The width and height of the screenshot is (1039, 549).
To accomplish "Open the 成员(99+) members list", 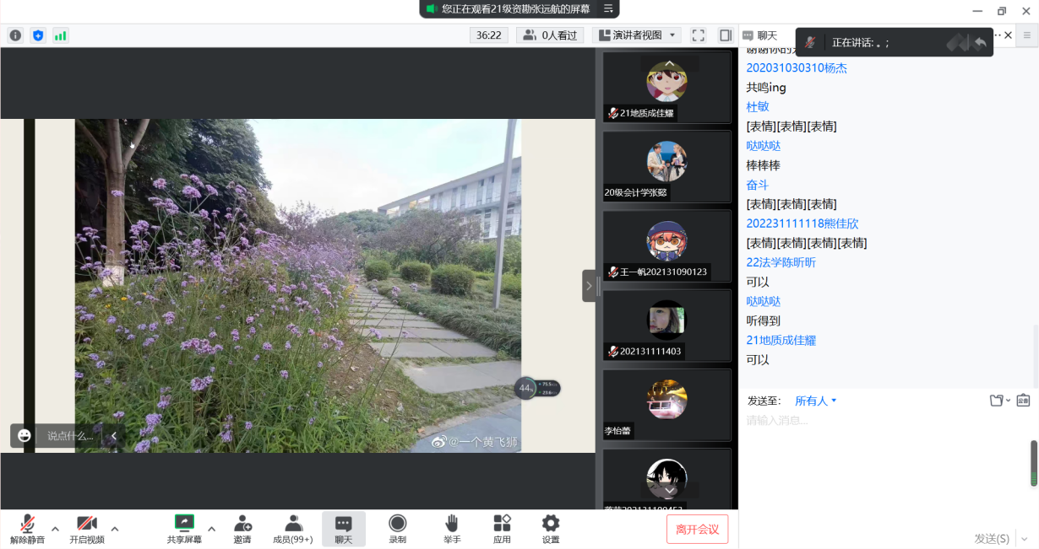I will tap(293, 529).
